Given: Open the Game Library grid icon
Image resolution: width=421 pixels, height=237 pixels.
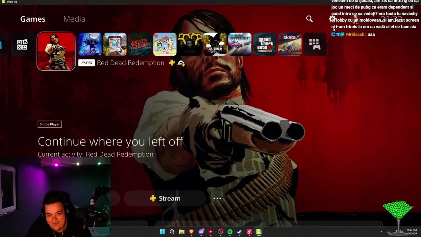Looking at the screenshot, I should coord(314,44).
